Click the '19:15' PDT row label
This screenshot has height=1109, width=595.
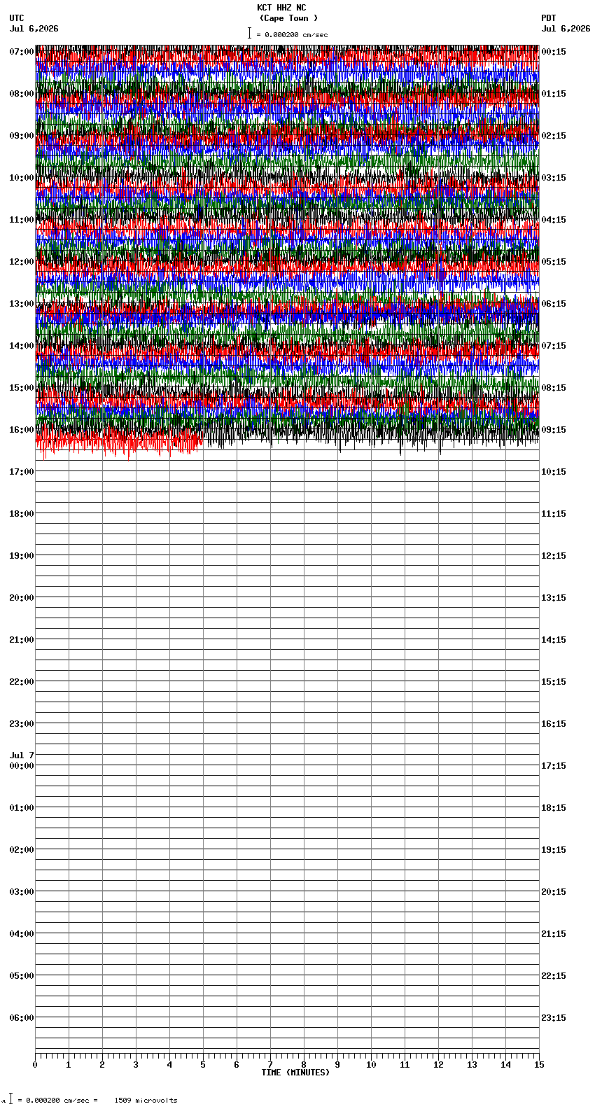(554, 850)
